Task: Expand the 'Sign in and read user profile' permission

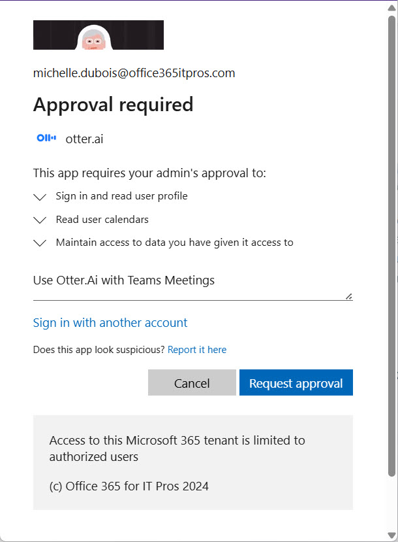Action: pos(40,197)
